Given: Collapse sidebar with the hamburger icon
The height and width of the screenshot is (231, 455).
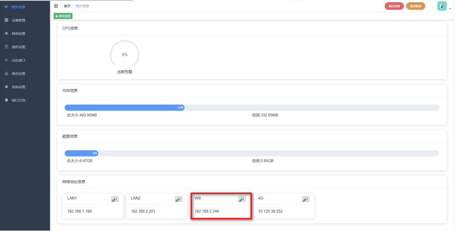Looking at the screenshot, I should click(x=56, y=6).
